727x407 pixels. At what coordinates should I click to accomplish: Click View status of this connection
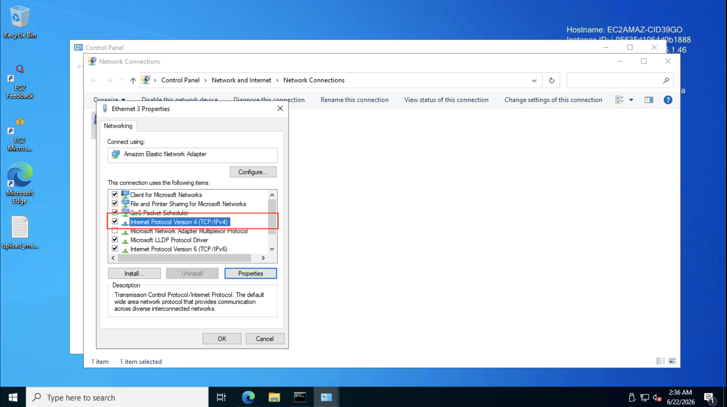pyautogui.click(x=446, y=100)
